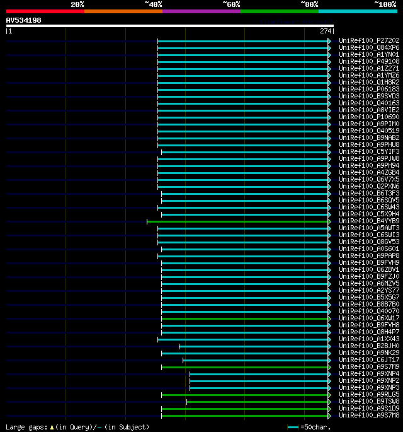This screenshot has width=403, height=432.
Task: Click end arrow of UniRef100_Q6XW17 alignment
Action: tap(329, 318)
